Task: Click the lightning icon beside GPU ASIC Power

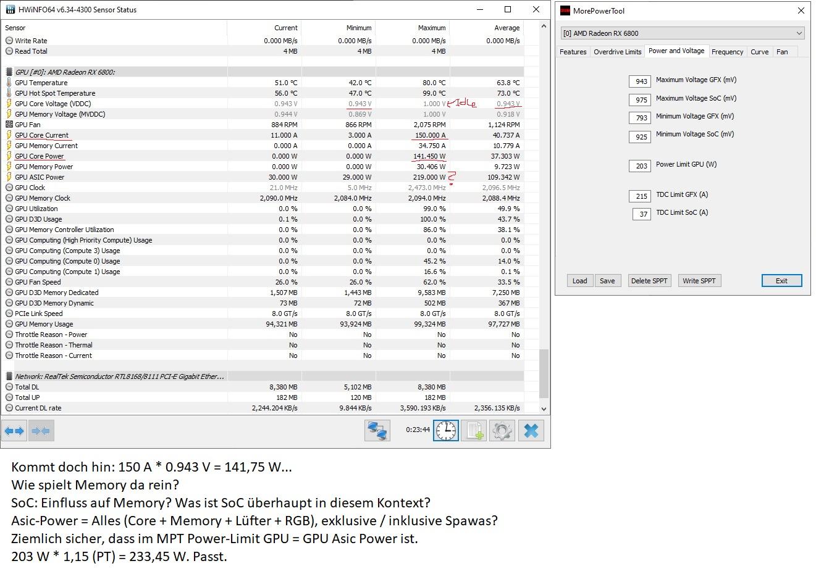Action: tap(9, 177)
